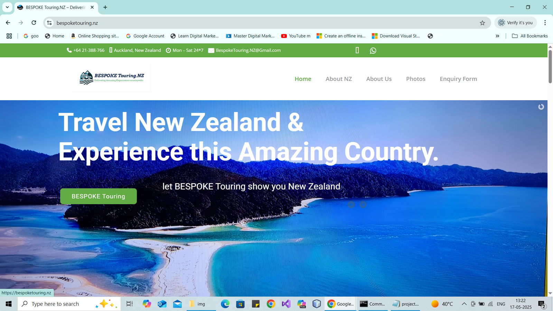The height and width of the screenshot is (311, 553).
Task: Click the phone icon beside +64 number
Action: (x=69, y=50)
